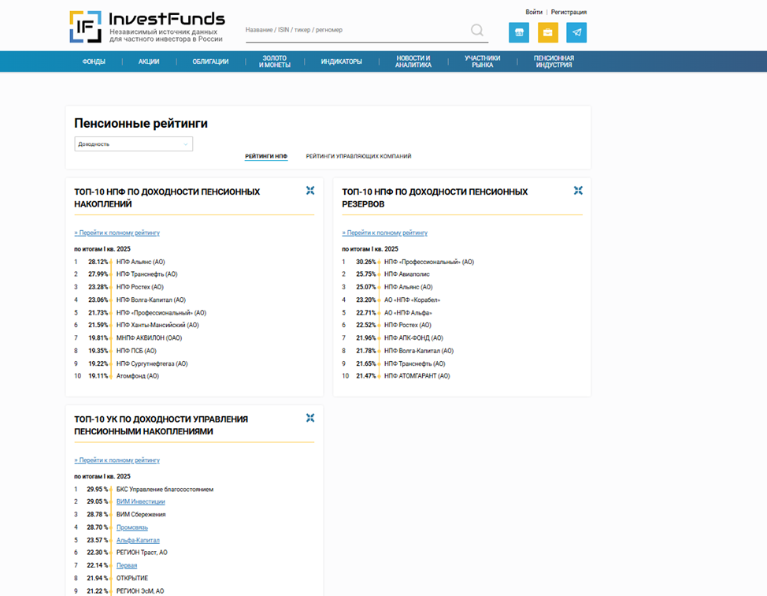Open the НОВОСТИ И АНАЛИТИКА menu
The width and height of the screenshot is (767, 596).
click(x=413, y=61)
